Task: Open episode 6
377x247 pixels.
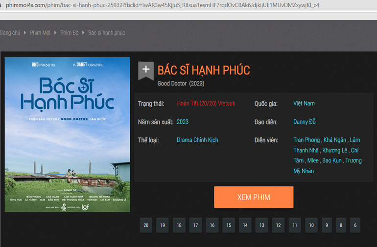Action: coord(355,225)
